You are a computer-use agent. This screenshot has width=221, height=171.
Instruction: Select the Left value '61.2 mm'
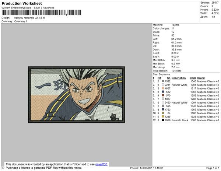(176, 39)
